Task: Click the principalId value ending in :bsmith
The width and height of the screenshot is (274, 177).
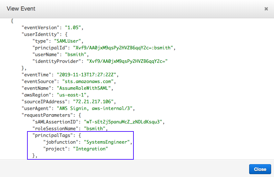Action: (x=123, y=48)
